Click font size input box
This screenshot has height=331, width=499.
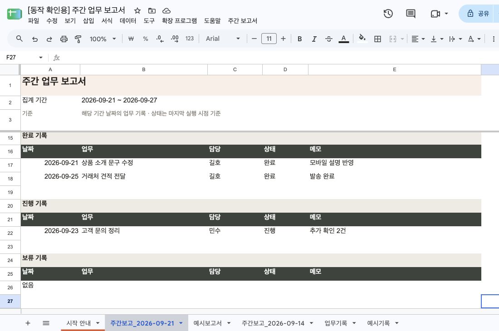269,39
